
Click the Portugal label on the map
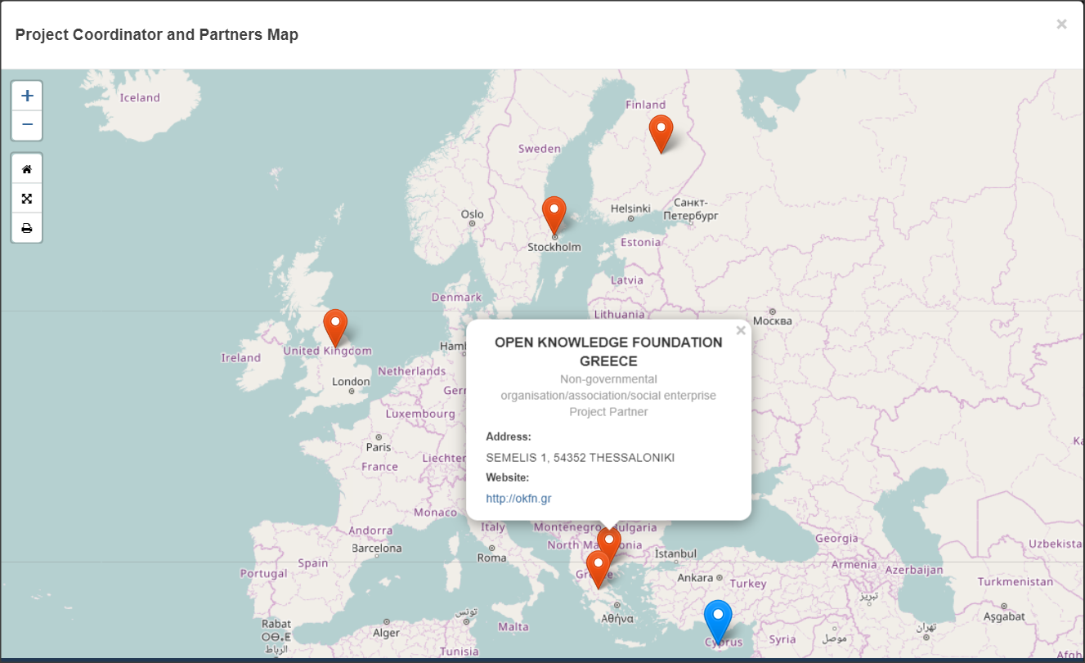(264, 574)
